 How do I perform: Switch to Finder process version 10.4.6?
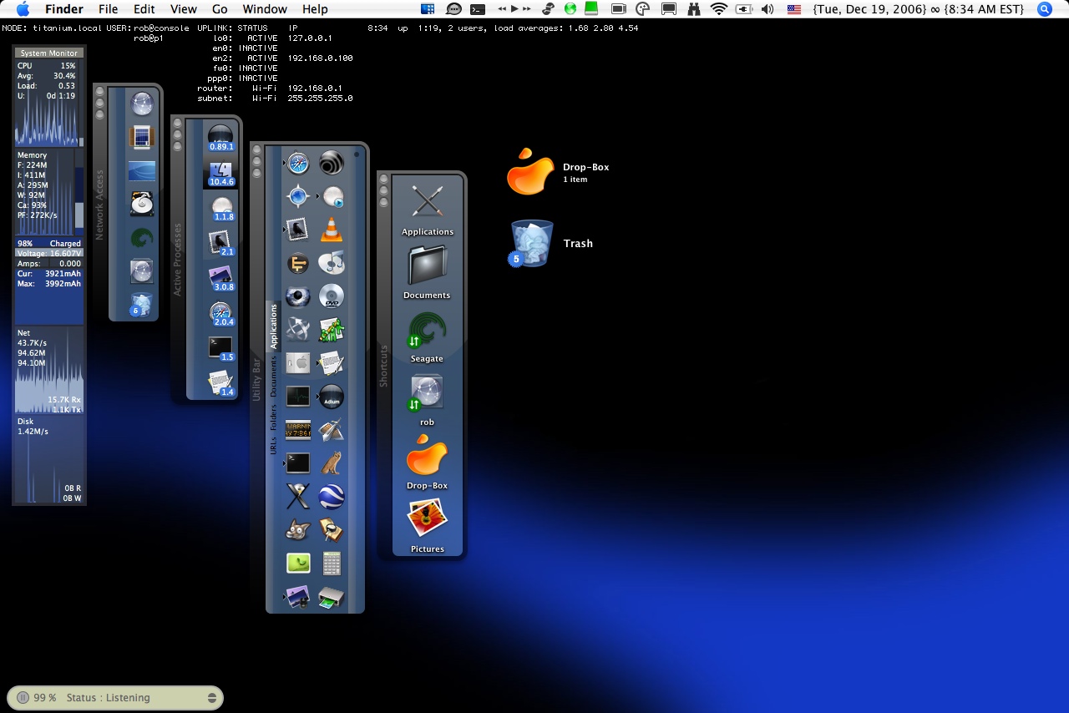[220, 172]
